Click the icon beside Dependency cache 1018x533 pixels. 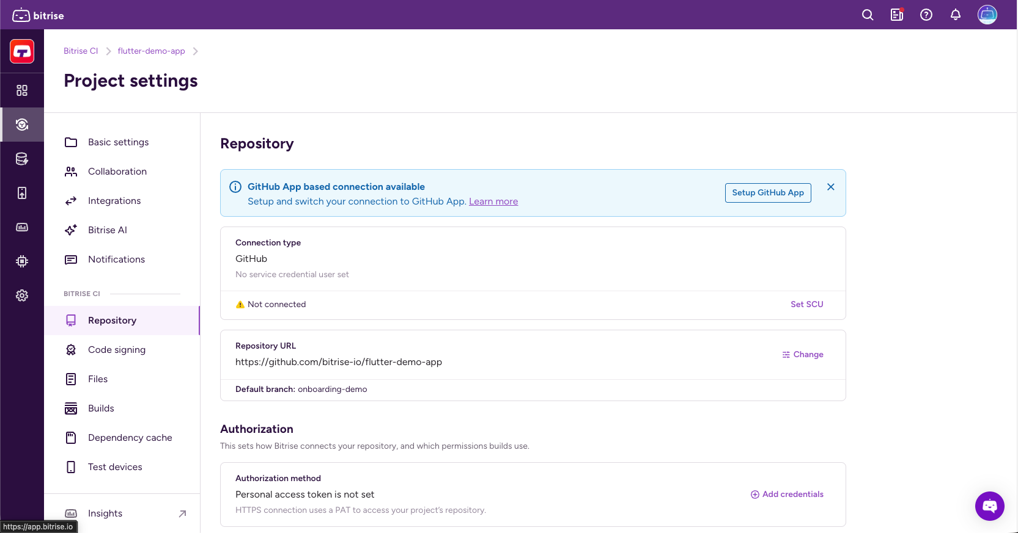point(71,438)
